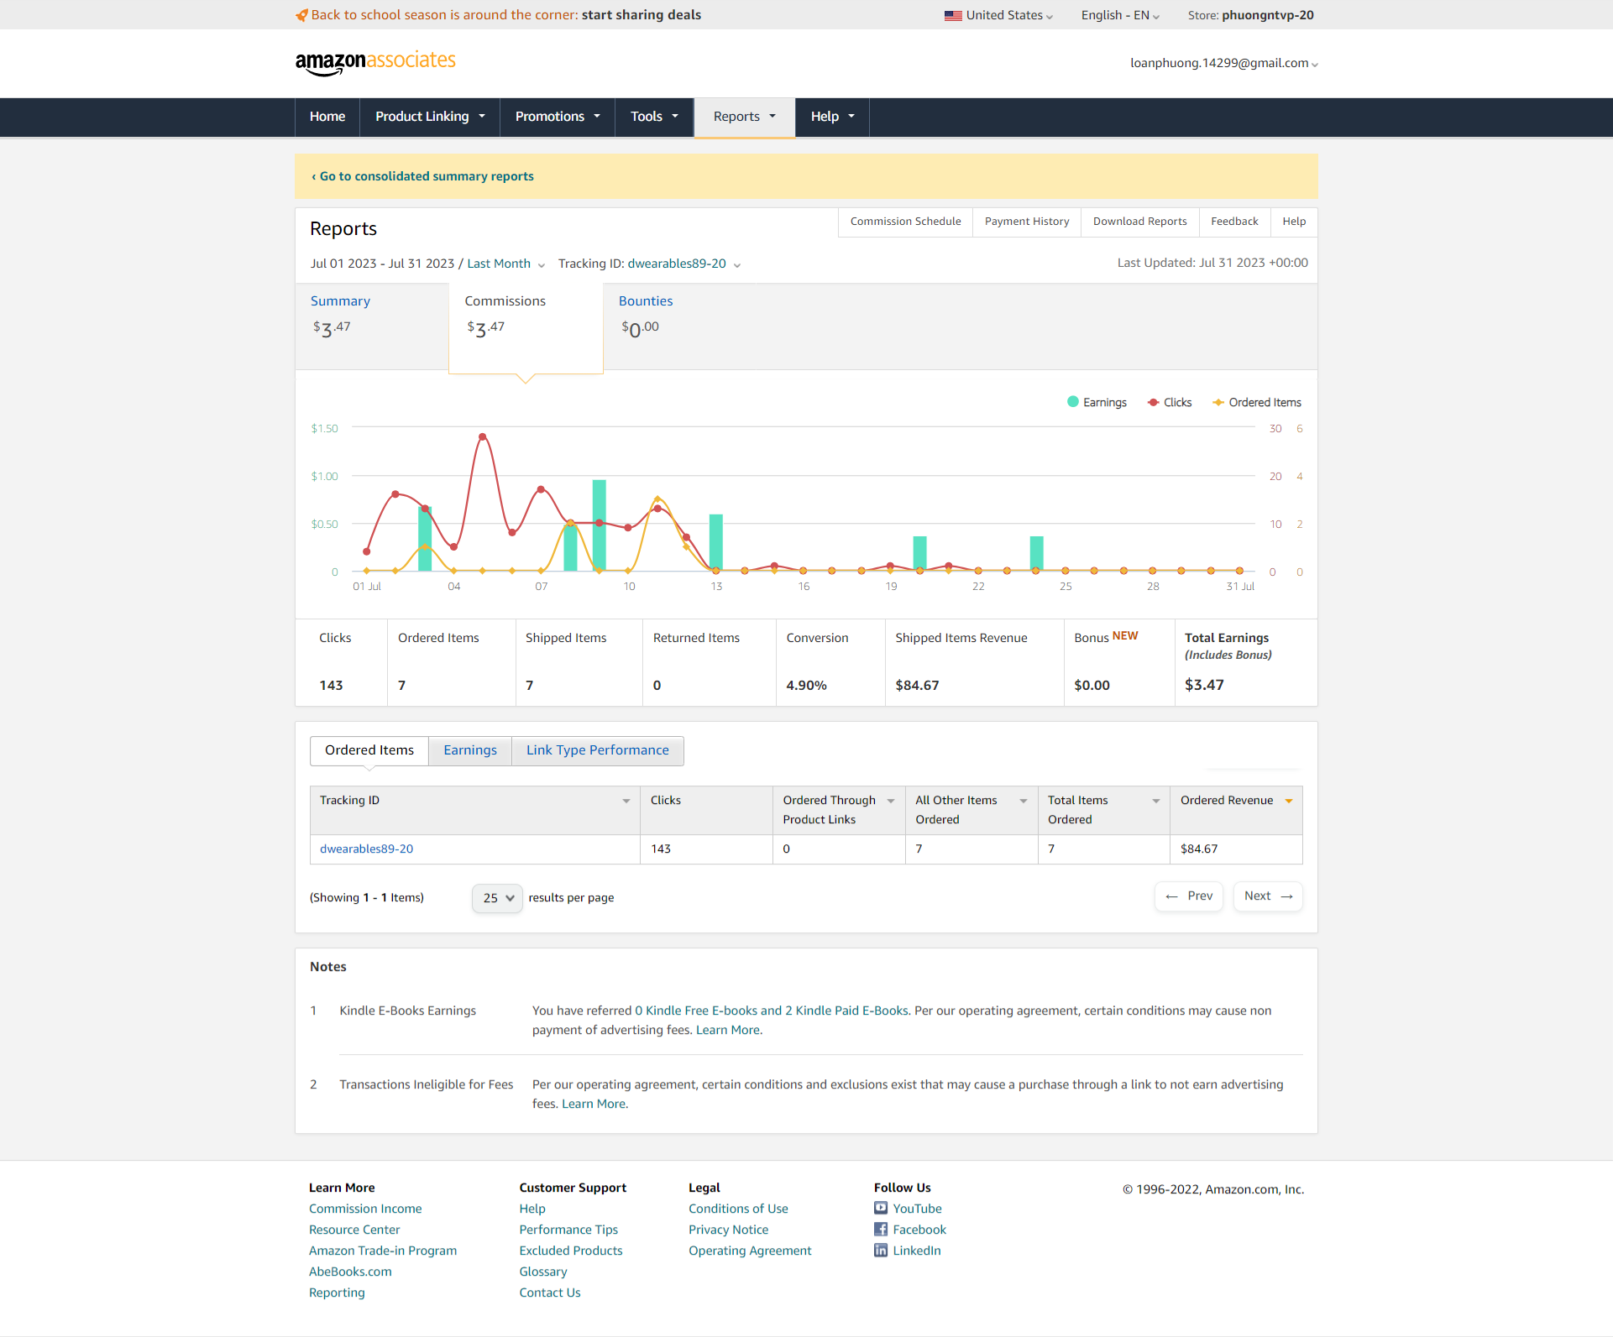
Task: Click the tallest Earnings bar in chart
Action: tap(600, 525)
